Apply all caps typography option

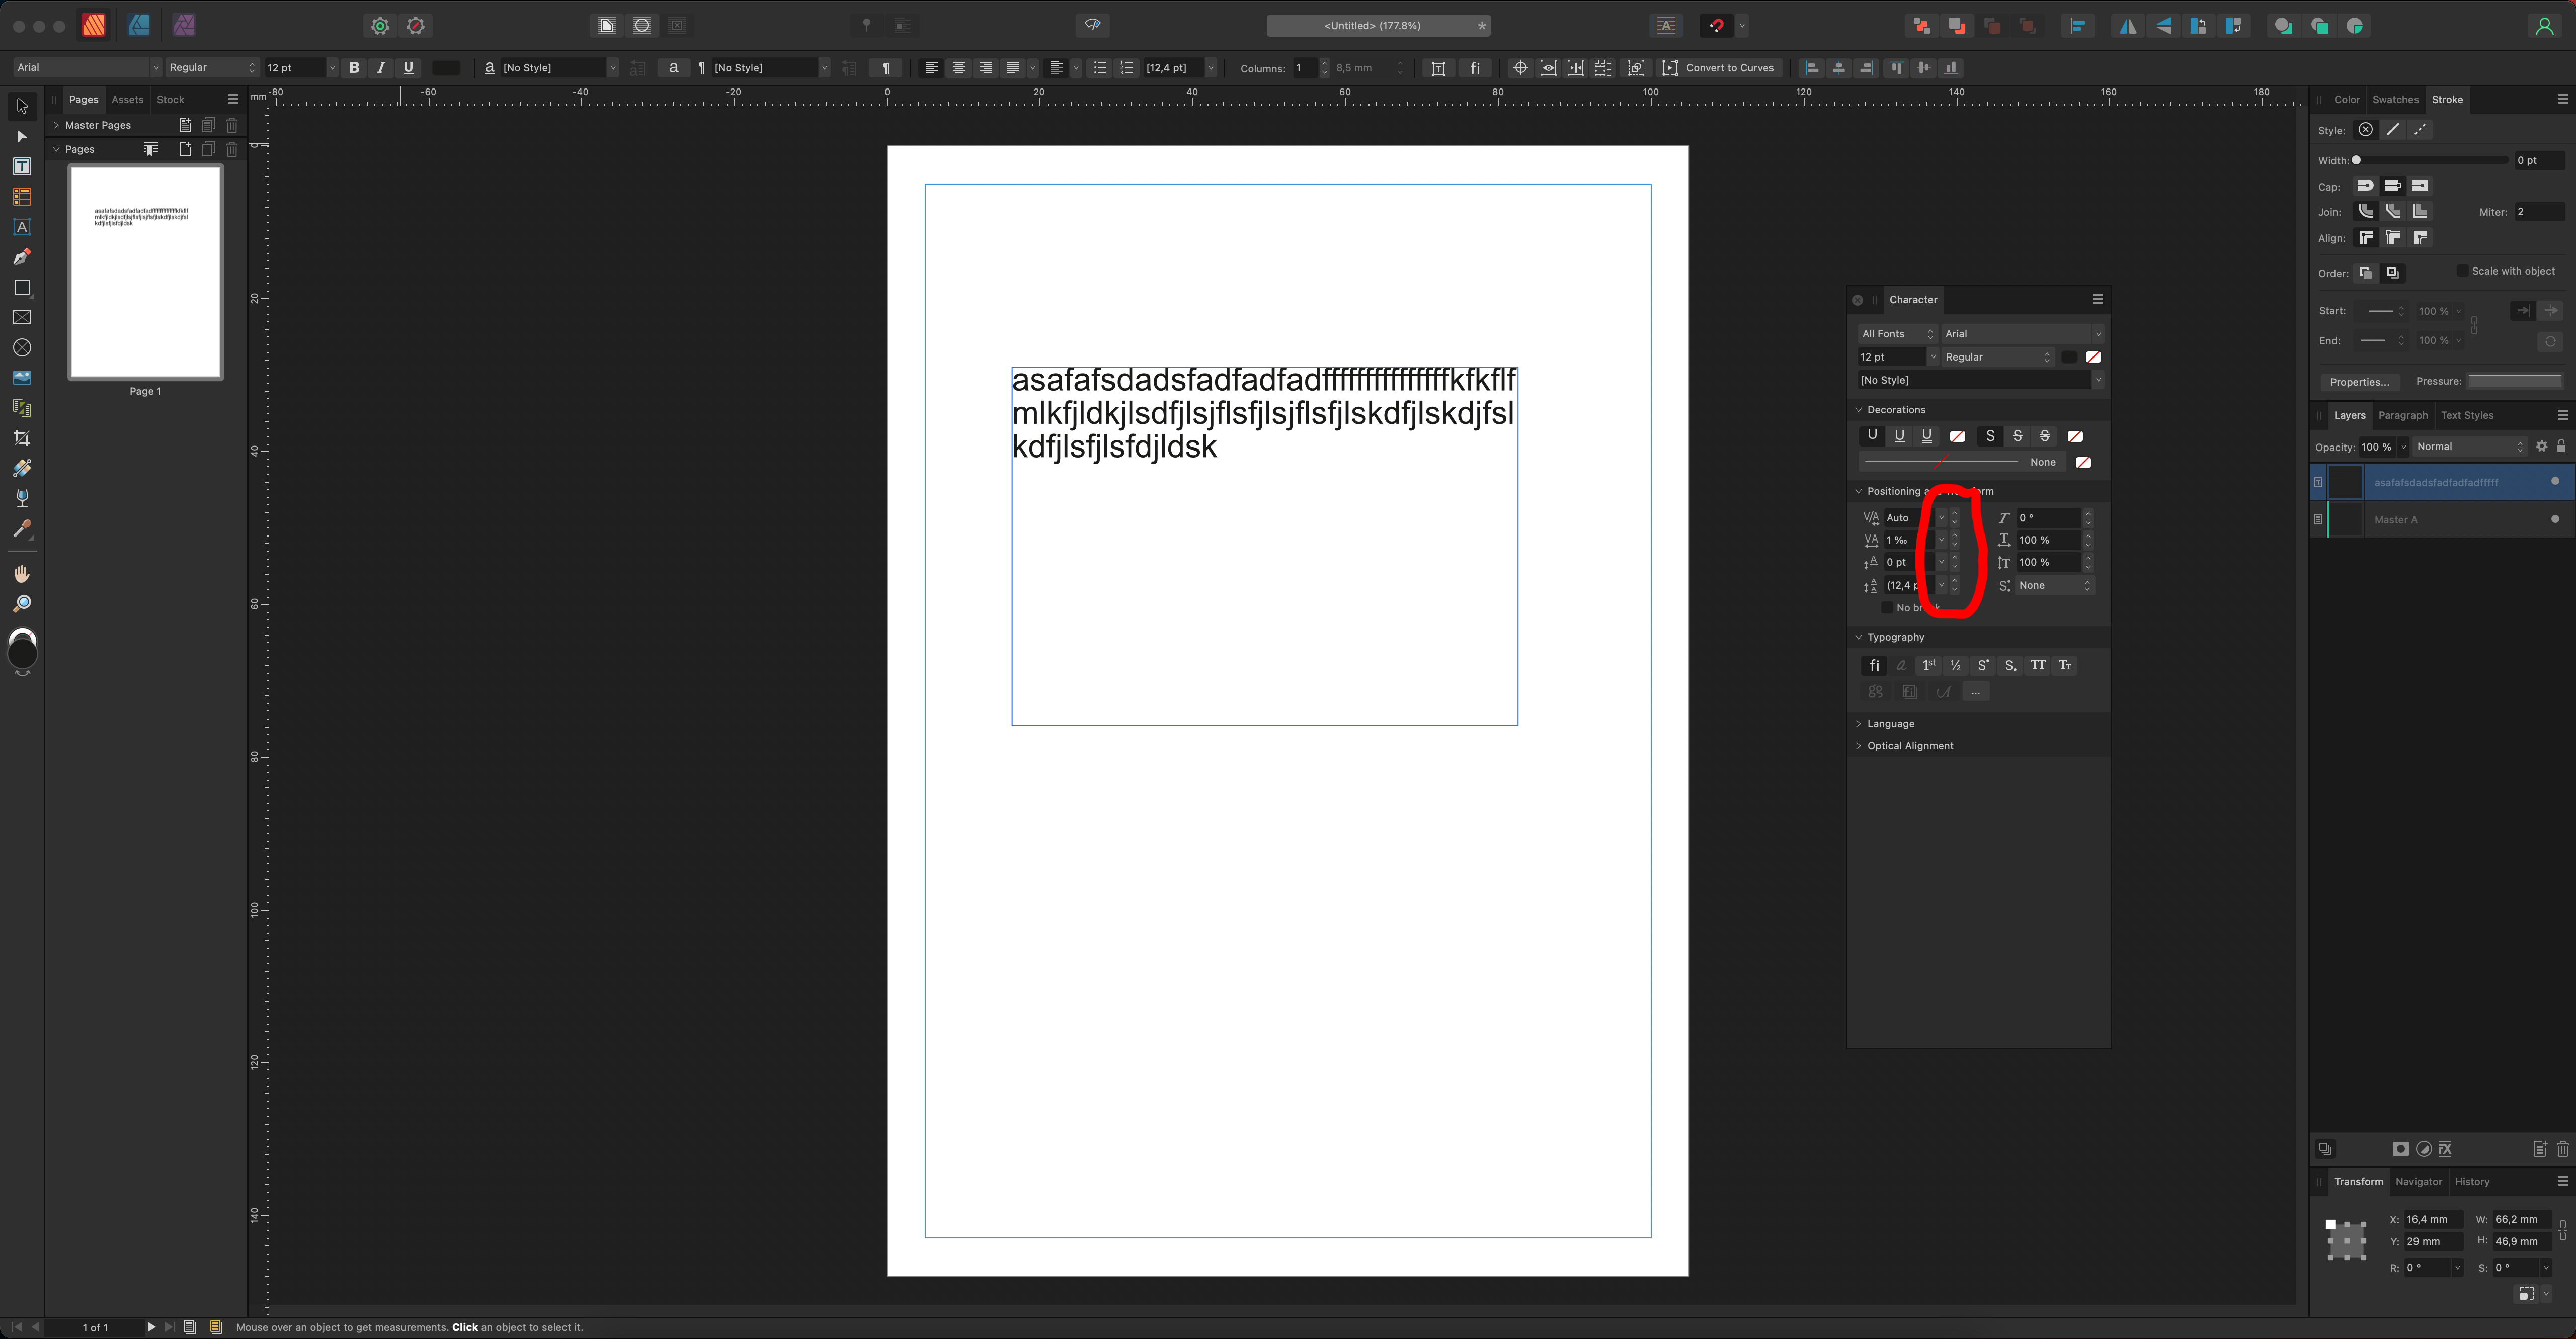point(2037,666)
